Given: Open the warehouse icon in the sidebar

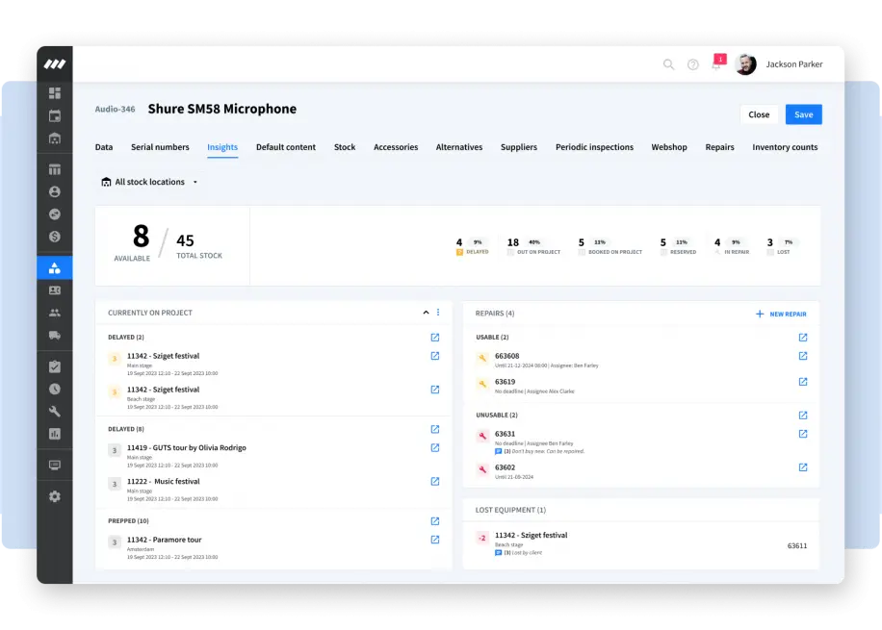Looking at the screenshot, I should pos(55,139).
